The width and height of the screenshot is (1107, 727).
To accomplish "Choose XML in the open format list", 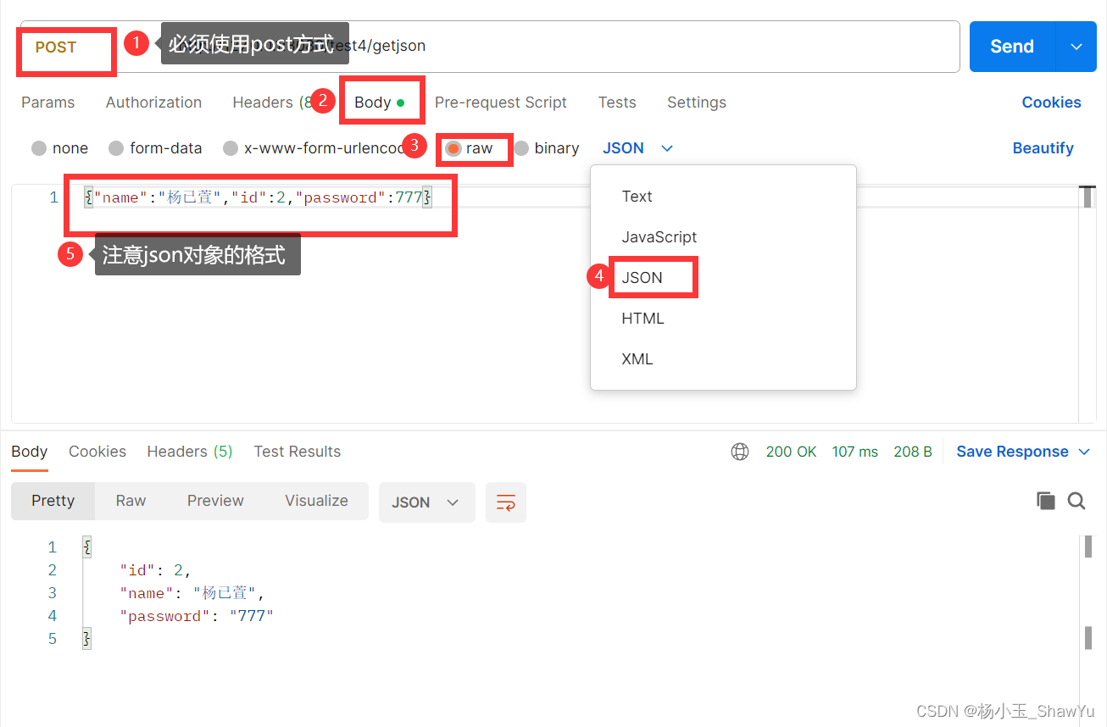I will tap(637, 358).
